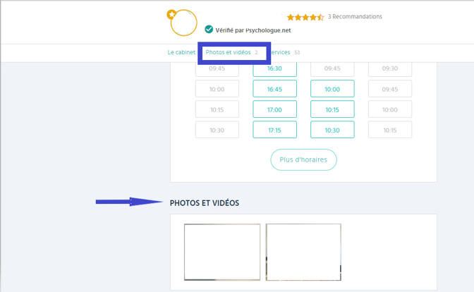Pick the 17:15 appointment slot
474x292 pixels.
(x=274, y=130)
